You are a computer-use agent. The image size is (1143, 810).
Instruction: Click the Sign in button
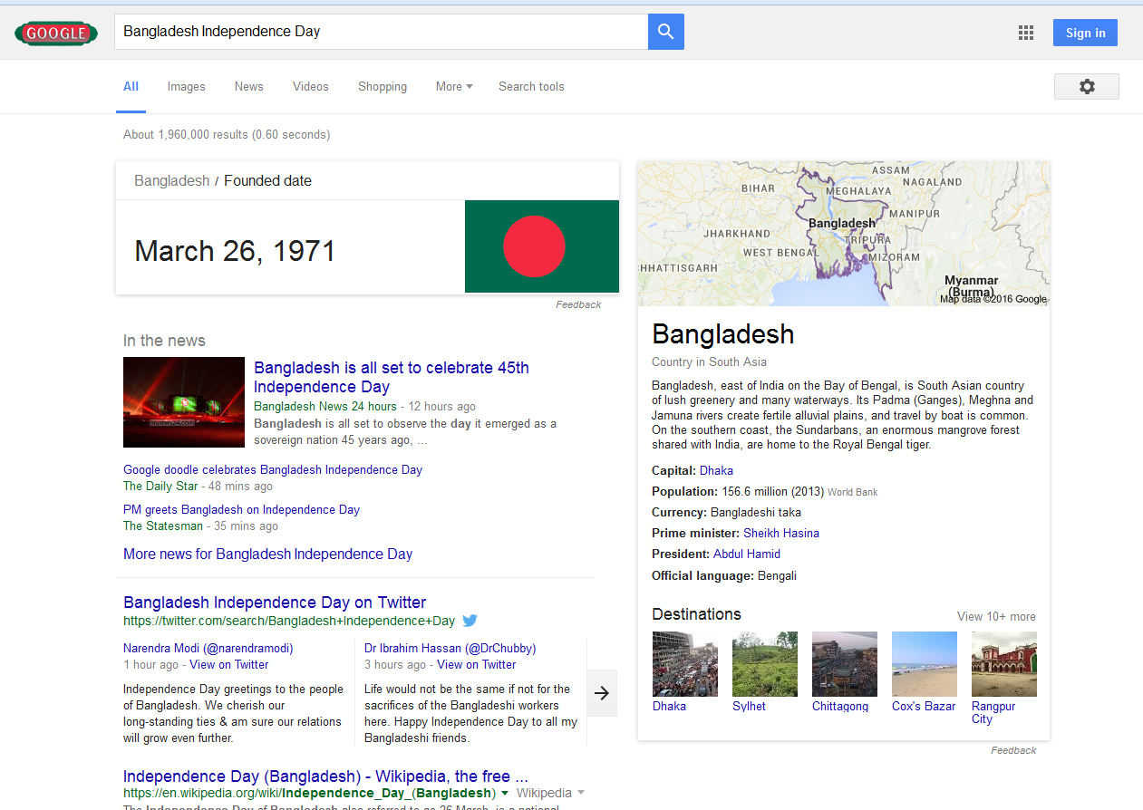point(1085,34)
